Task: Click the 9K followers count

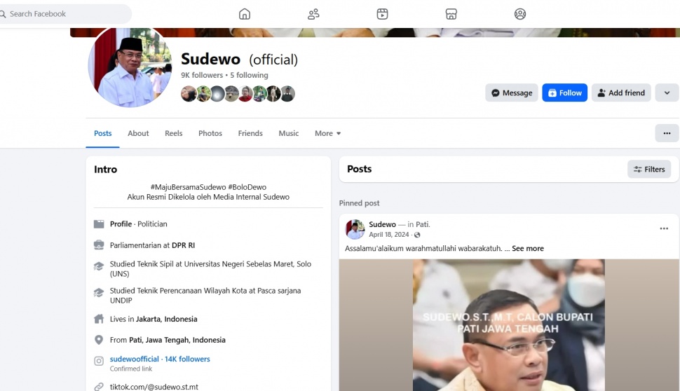Action: (202, 75)
